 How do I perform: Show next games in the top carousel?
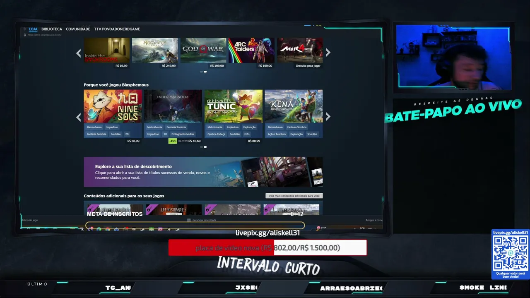coord(328,53)
